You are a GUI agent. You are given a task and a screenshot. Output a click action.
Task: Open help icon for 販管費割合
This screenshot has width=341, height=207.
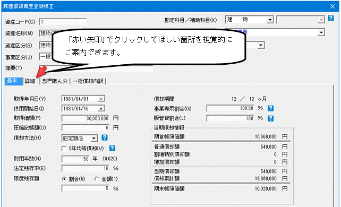pos(270,118)
